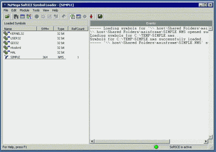Screen dimensions: 216x152
Task: Open the File menu
Action: (x=6, y=10)
